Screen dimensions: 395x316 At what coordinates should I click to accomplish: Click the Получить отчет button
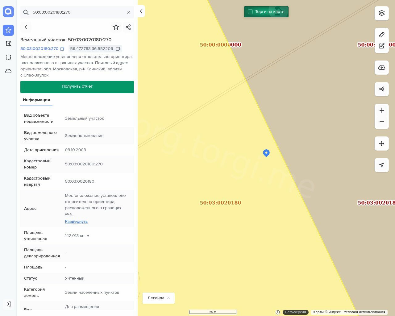77,87
